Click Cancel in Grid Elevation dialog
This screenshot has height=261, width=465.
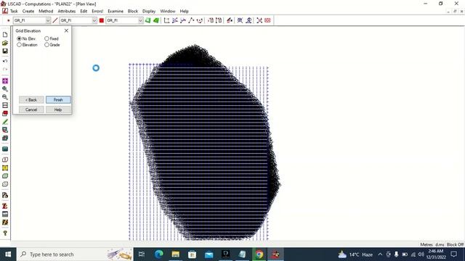(31, 109)
